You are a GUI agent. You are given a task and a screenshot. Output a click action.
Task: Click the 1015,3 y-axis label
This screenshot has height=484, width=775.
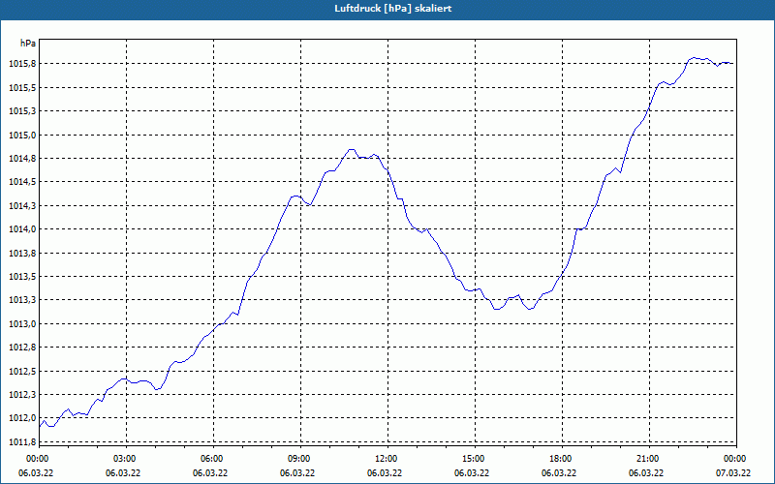[22, 111]
